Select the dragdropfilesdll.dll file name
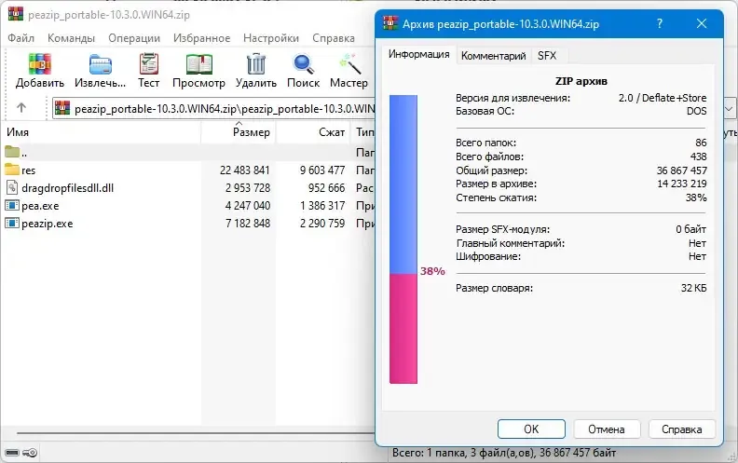 67,188
